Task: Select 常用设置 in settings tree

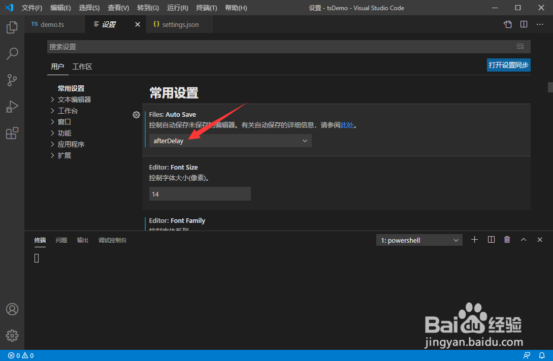Action: point(71,88)
